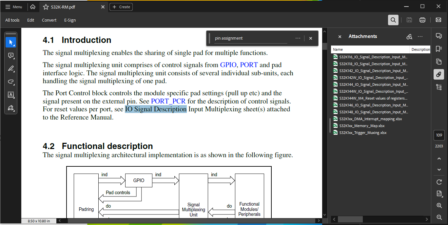Open more options in the find bar
This screenshot has width=448, height=225.
[x=298, y=38]
